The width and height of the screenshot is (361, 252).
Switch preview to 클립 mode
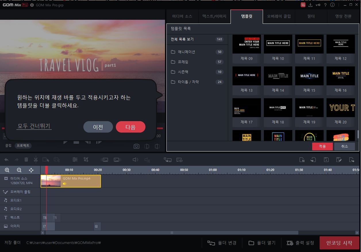[8, 145]
